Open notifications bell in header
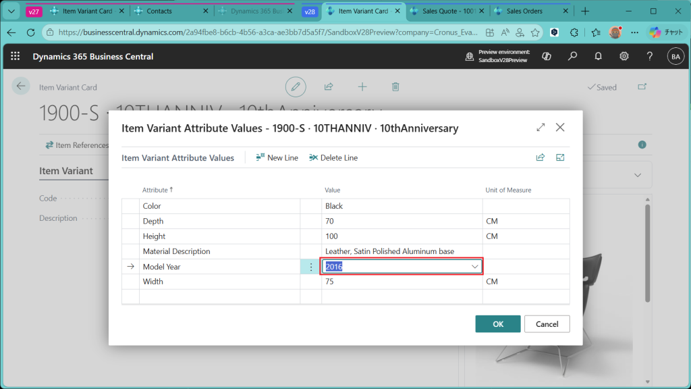Viewport: 691px width, 389px height. pyautogui.click(x=598, y=57)
